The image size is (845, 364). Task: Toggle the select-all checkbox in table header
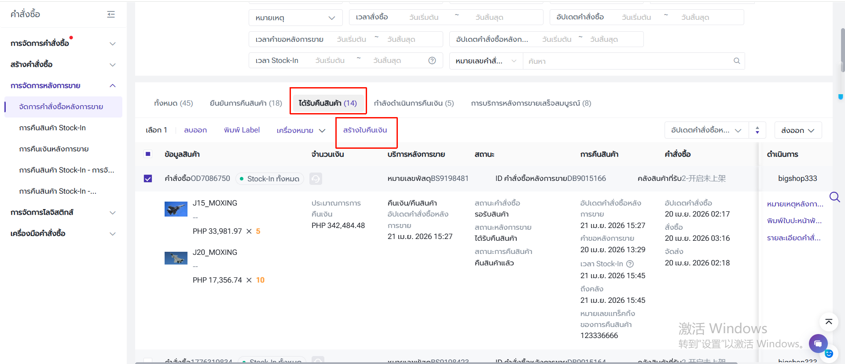pyautogui.click(x=148, y=154)
